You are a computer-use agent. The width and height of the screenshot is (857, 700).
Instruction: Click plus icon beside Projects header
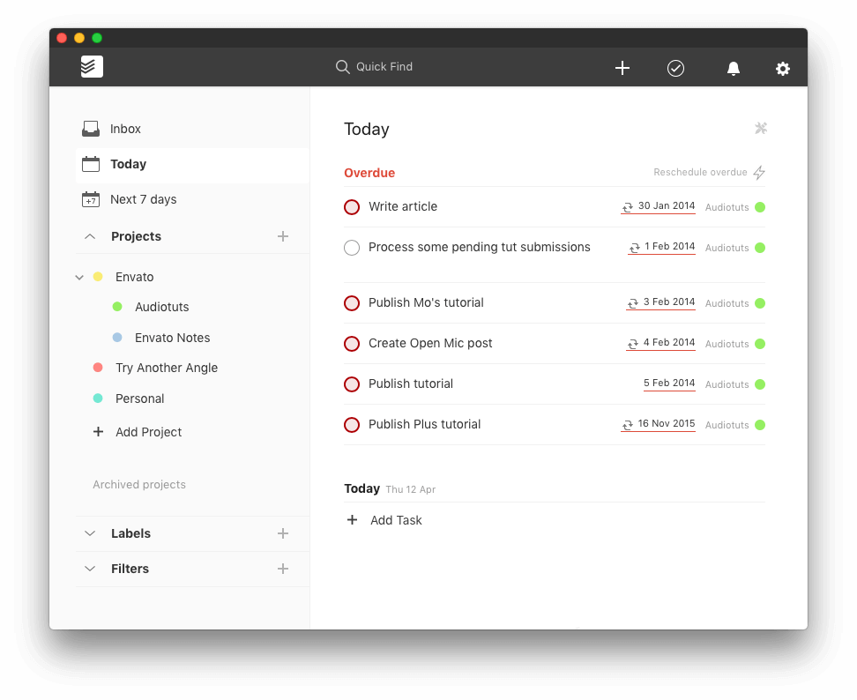point(282,236)
